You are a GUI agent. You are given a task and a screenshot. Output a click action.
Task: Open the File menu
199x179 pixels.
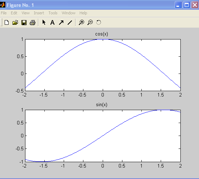tap(4, 13)
